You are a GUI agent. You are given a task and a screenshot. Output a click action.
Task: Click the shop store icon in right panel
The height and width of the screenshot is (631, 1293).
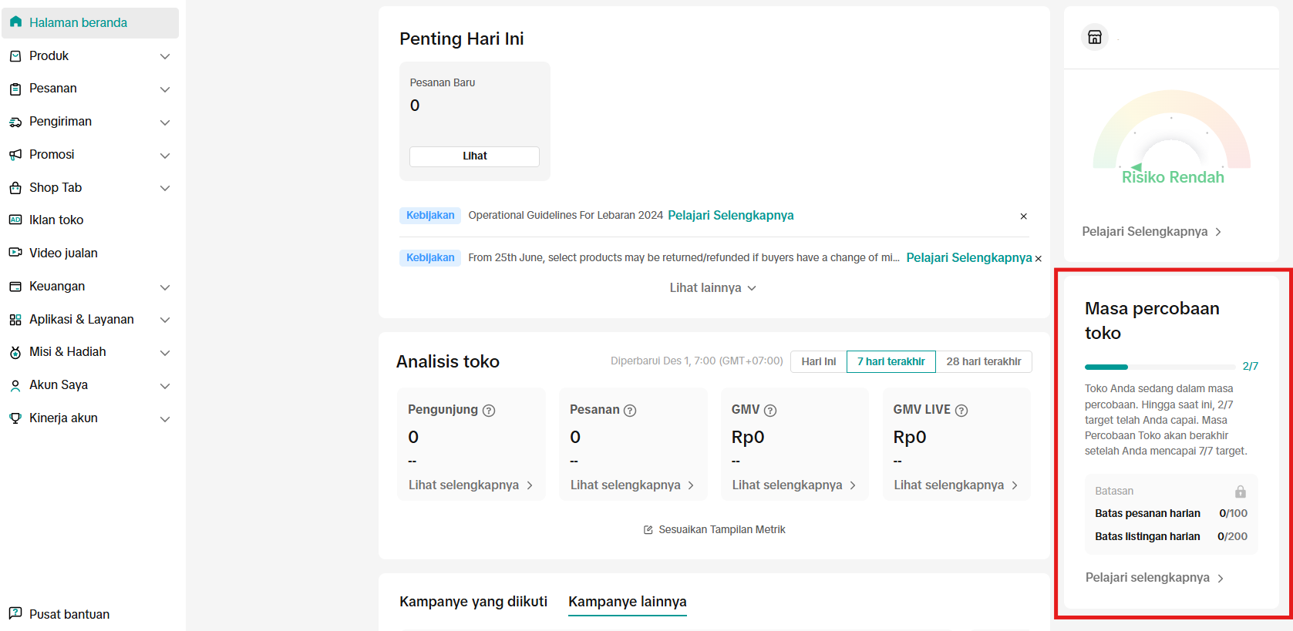tap(1094, 37)
